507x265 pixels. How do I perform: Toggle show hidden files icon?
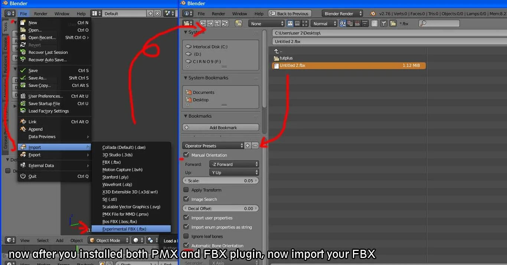tap(374, 23)
